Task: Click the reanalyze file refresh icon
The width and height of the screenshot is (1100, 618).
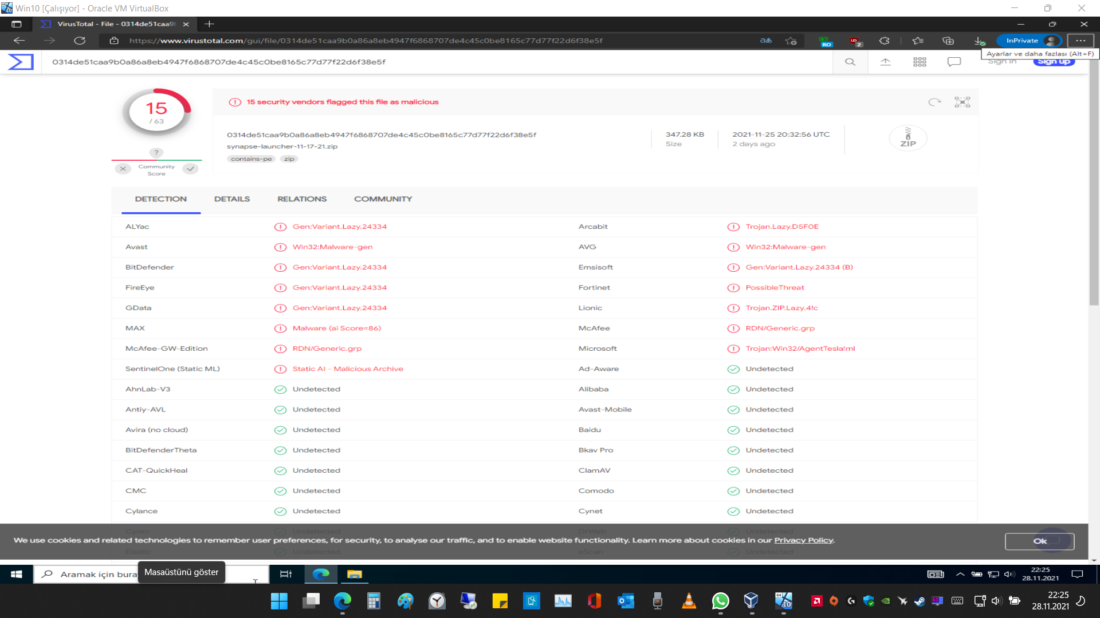Action: [934, 102]
